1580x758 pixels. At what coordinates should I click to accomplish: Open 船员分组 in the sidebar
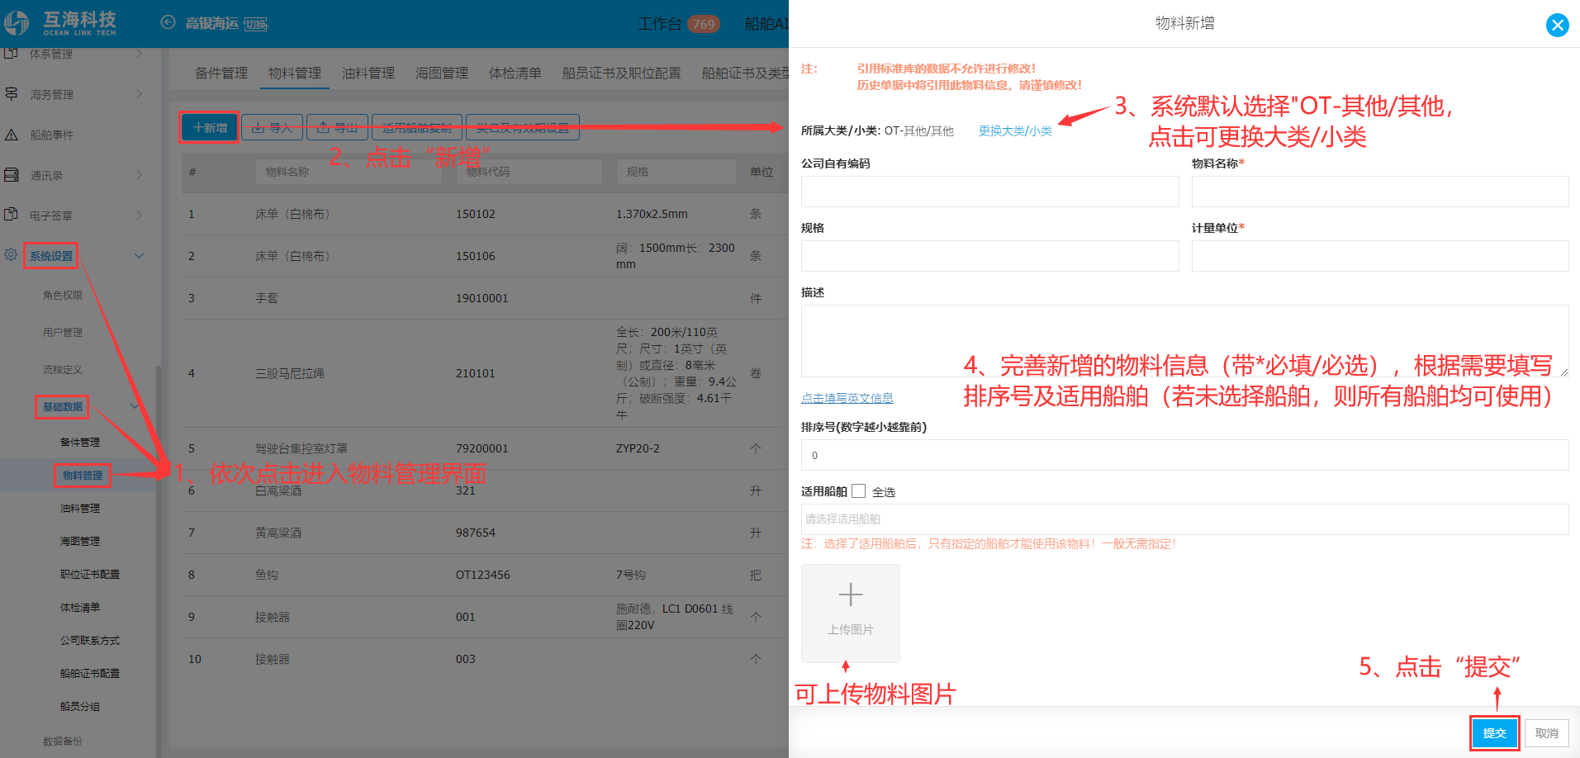[80, 706]
